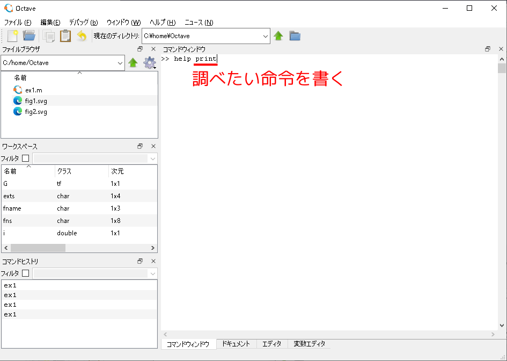The width and height of the screenshot is (507, 361).
Task: Enable the command history filter checkbox
Action: [x=25, y=273]
